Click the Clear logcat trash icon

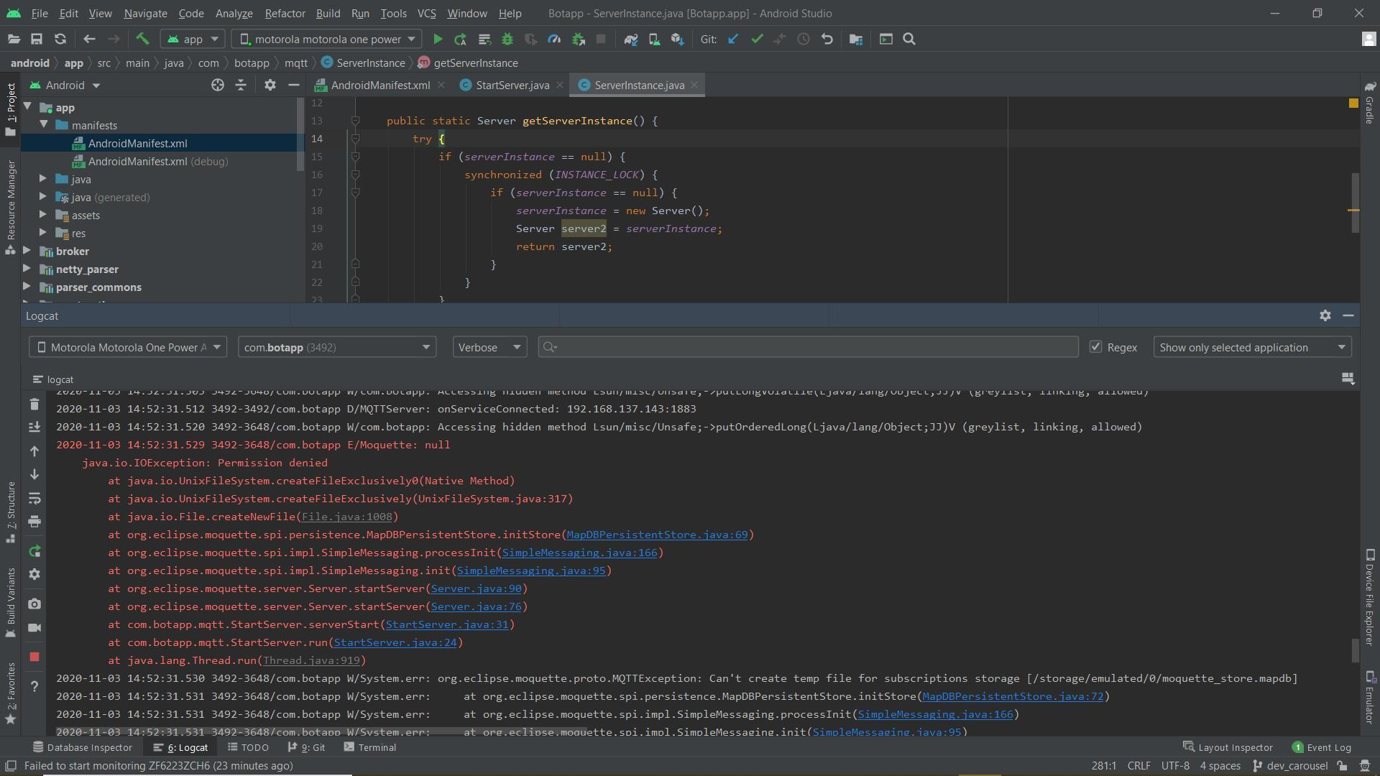point(34,405)
